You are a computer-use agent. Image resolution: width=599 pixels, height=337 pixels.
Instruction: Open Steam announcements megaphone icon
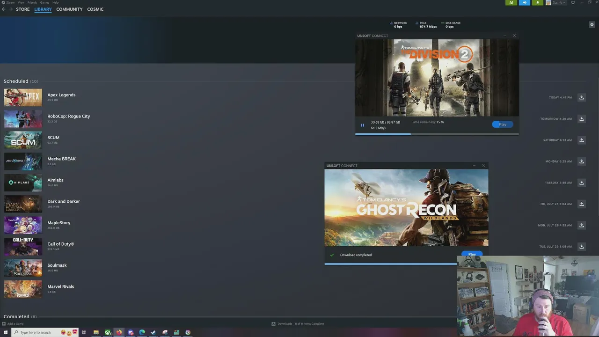524,2
